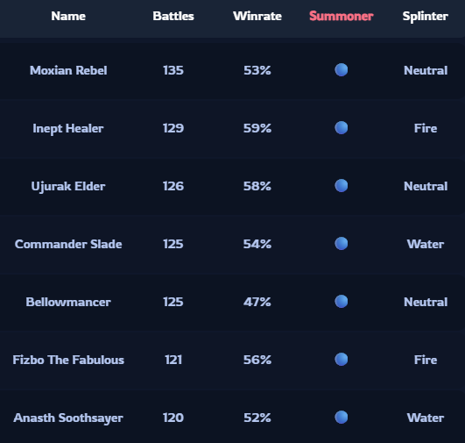Sort by the Splinter column header
The width and height of the screenshot is (465, 443).
point(426,17)
